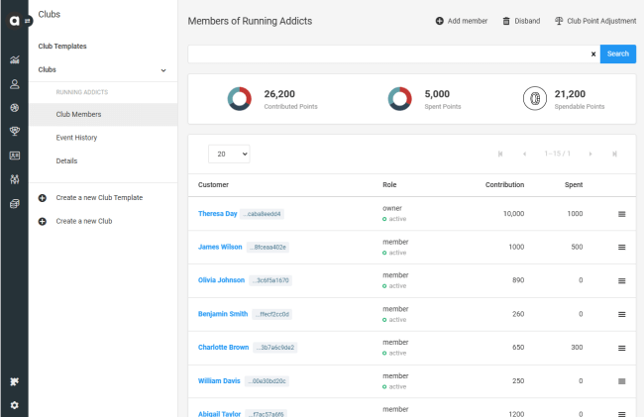The image size is (644, 417).
Task: Open the puzzle piece plugins icon
Action: tap(14, 381)
